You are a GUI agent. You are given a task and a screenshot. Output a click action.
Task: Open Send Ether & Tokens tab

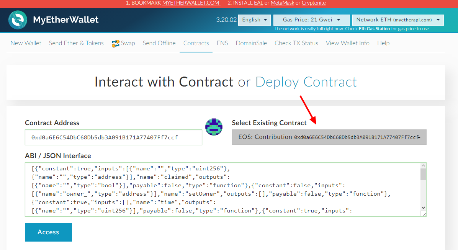point(76,43)
